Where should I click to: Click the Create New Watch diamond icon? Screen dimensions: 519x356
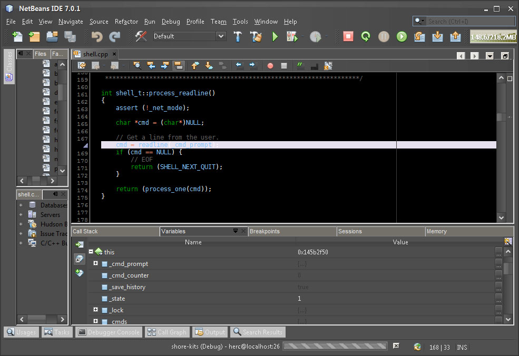pos(80,273)
